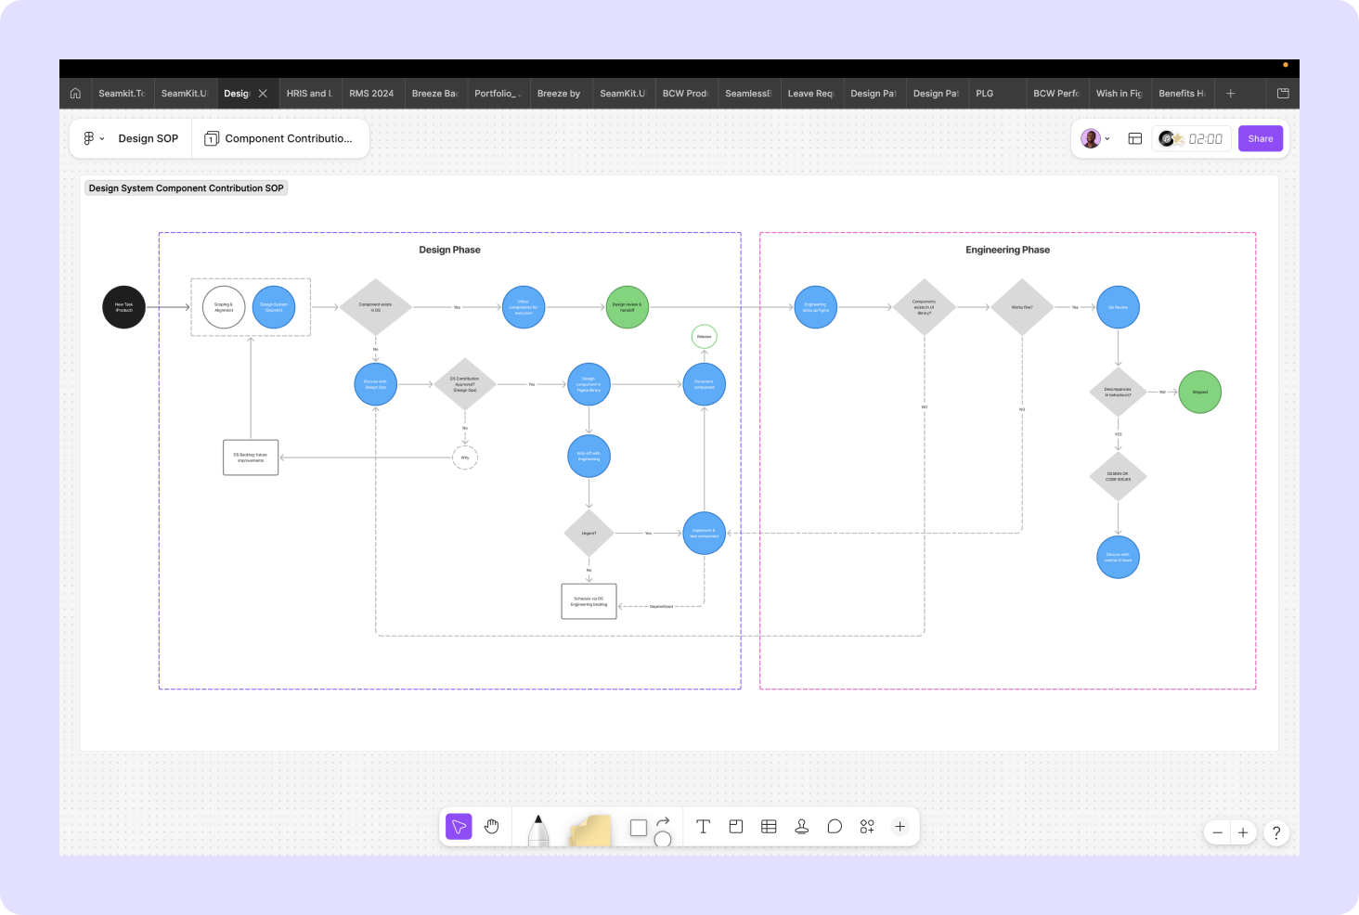Select the Component exists in DS diamond
The image size is (1359, 915).
(x=376, y=307)
